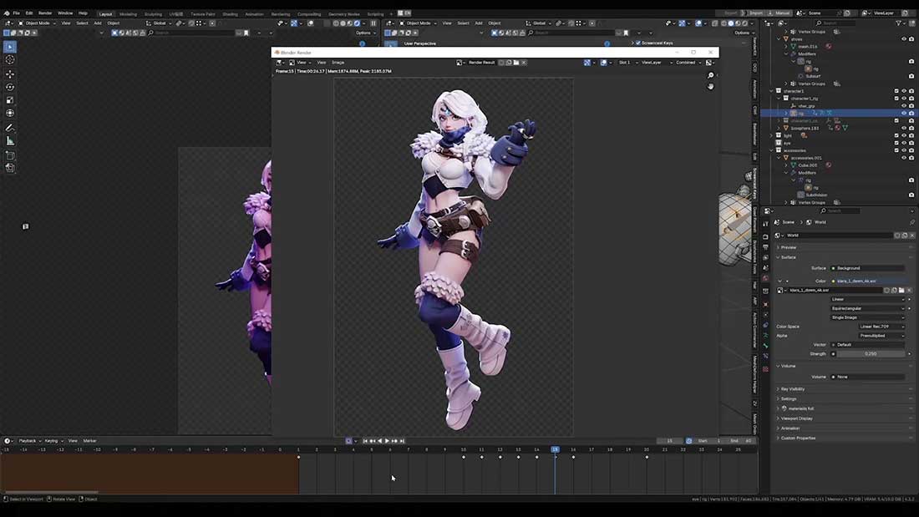Open image file folder icon for klara exr
The height and width of the screenshot is (517, 919).
click(x=901, y=290)
